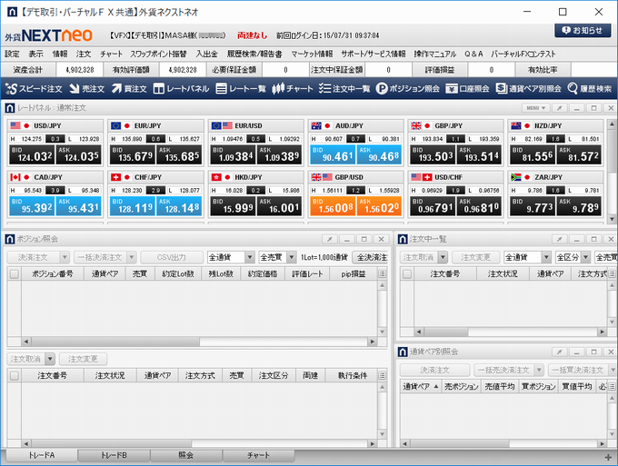Expand the 一括売決済注文 dropdown arrow
Image resolution: width=618 pixels, height=466 pixels.
(x=539, y=370)
